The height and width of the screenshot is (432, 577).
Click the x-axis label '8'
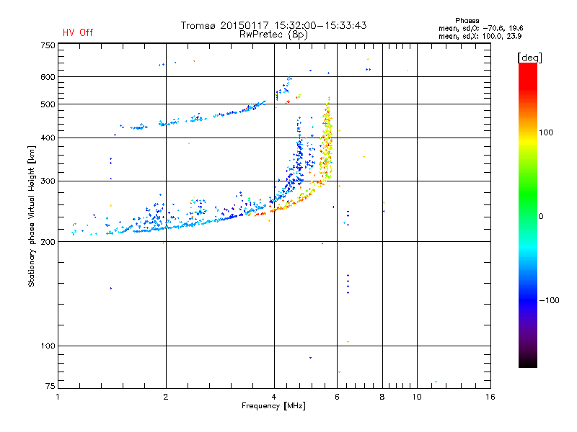pyautogui.click(x=382, y=397)
